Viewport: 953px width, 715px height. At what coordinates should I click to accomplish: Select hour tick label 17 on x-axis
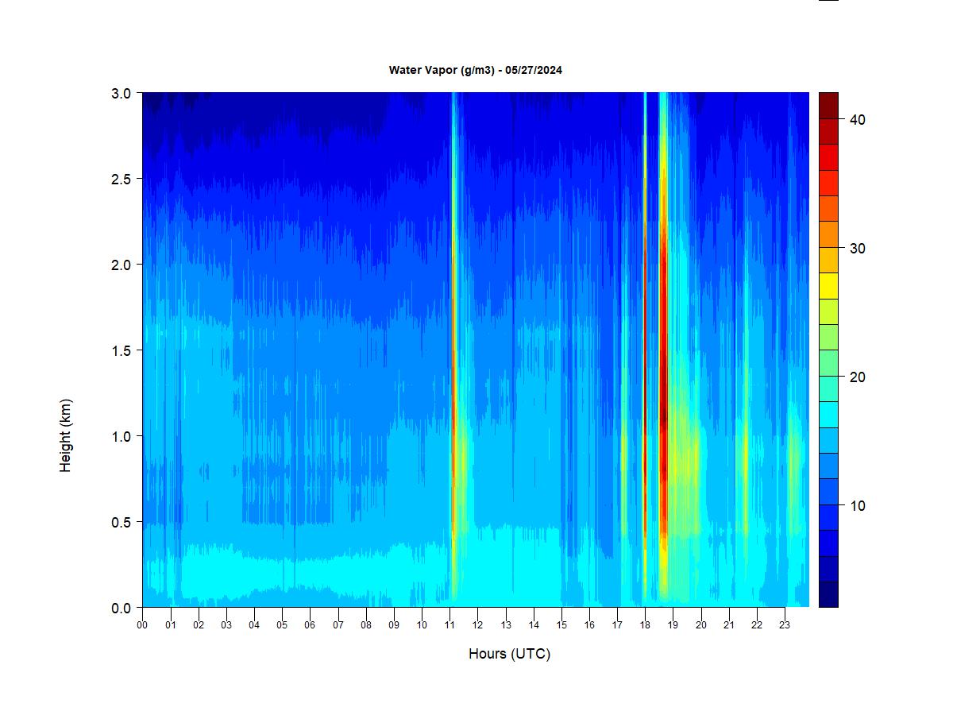[x=617, y=625]
